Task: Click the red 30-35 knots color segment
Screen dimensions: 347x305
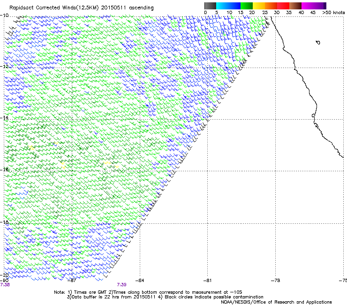Action: pos(283,6)
